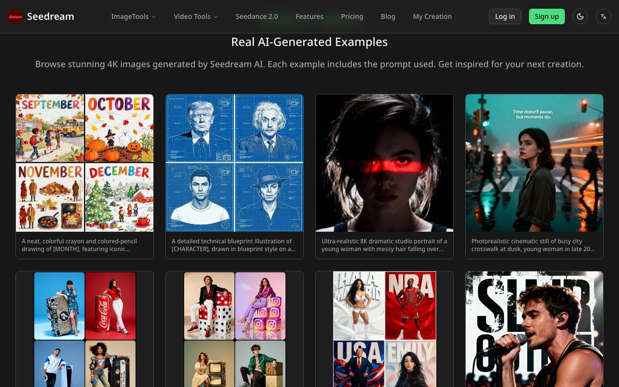Image resolution: width=619 pixels, height=387 pixels.
Task: Open the singer with microphone poster image
Action: pos(534,329)
